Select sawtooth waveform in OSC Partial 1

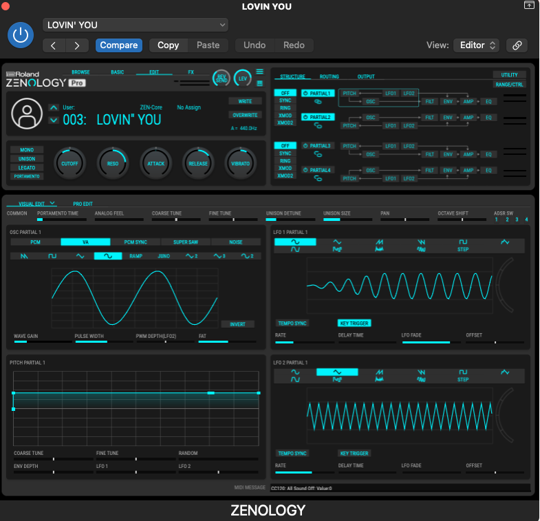point(24,256)
